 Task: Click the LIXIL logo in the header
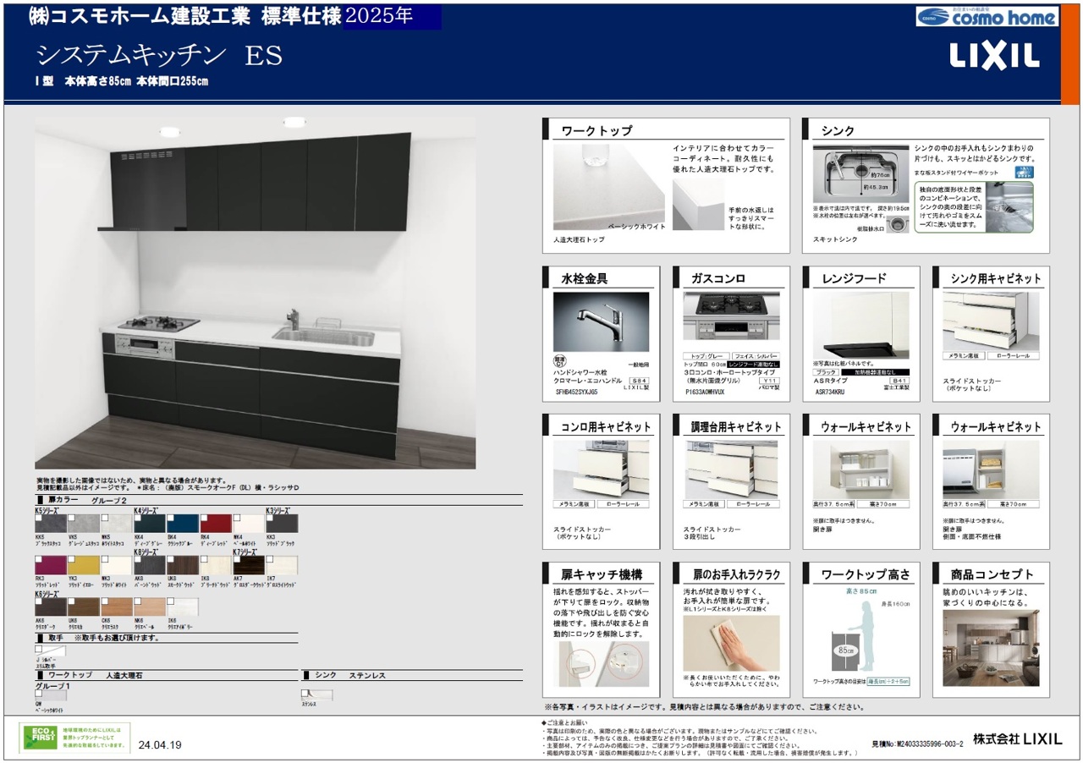pos(993,56)
